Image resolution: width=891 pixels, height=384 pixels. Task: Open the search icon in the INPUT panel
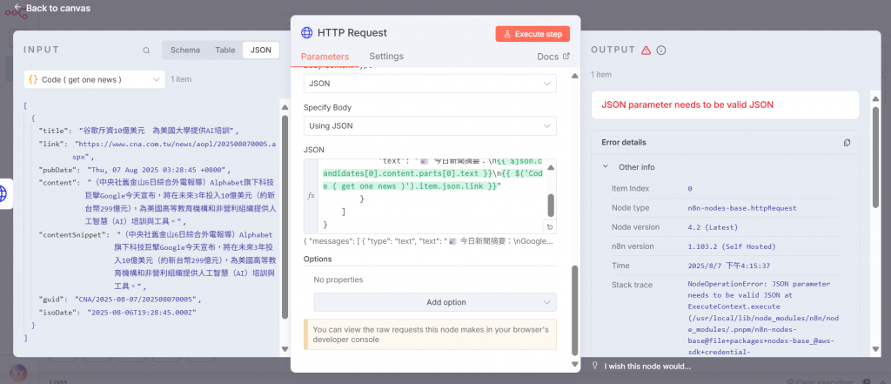146,51
